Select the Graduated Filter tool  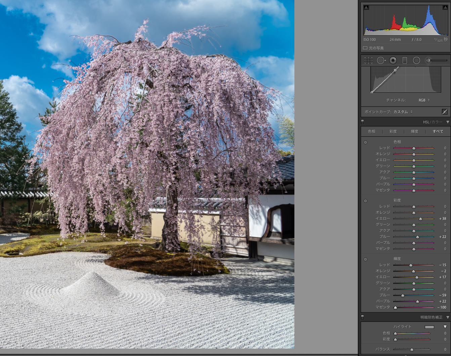[x=405, y=60]
